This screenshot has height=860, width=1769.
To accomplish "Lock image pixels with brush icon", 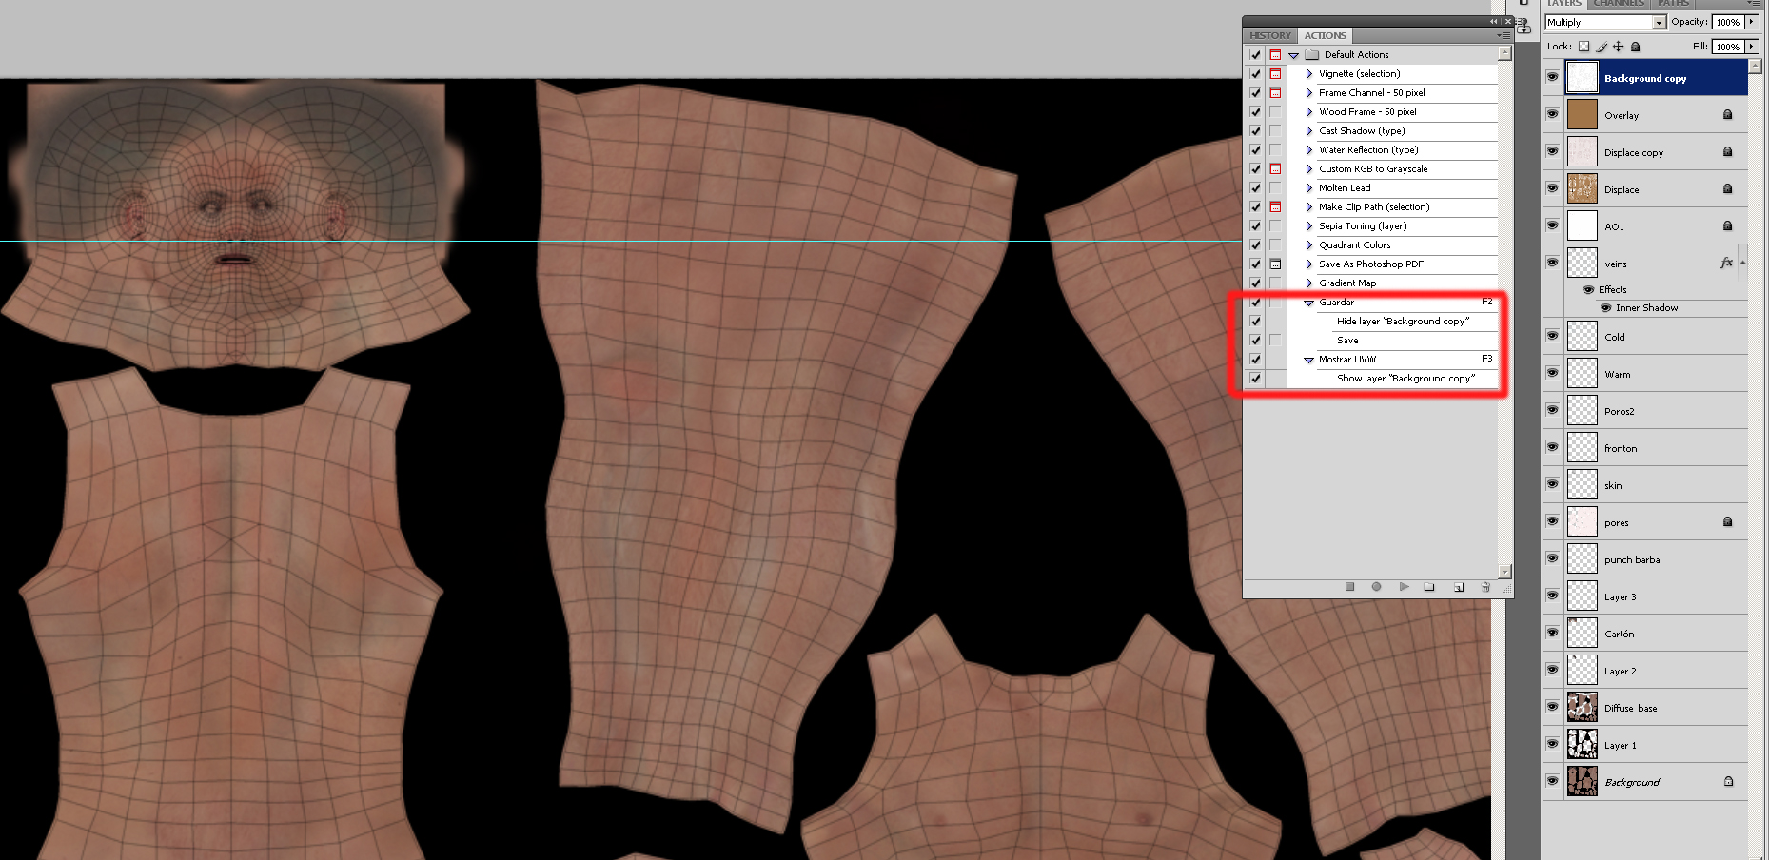I will coord(1602,47).
